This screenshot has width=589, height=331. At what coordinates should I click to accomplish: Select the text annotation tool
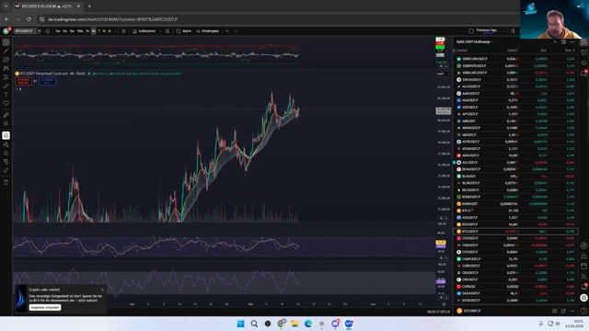[x=6, y=95]
